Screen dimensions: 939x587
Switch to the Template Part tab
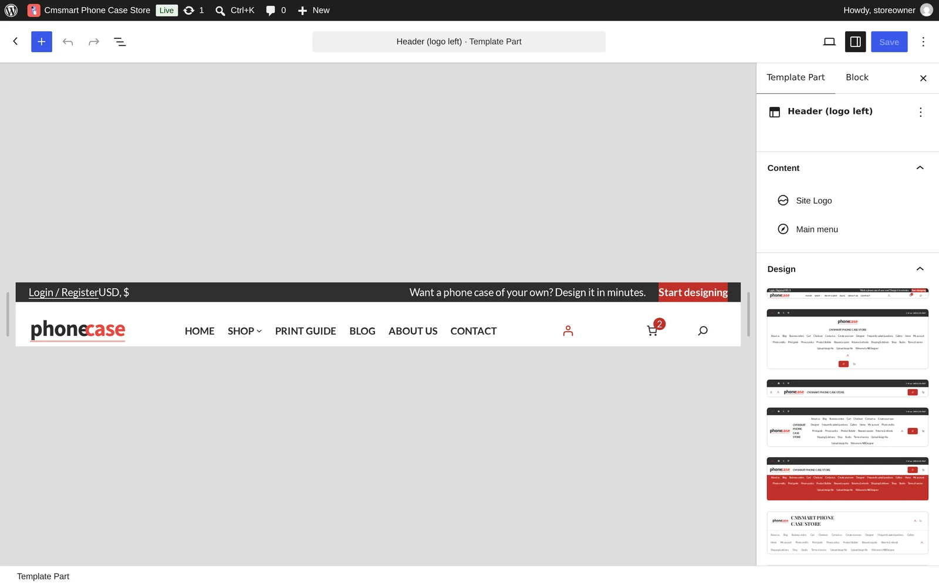[796, 77]
